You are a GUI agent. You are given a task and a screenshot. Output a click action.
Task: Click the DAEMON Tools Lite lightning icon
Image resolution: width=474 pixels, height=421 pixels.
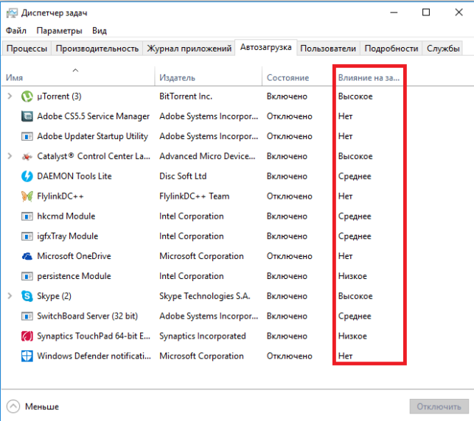tap(27, 176)
